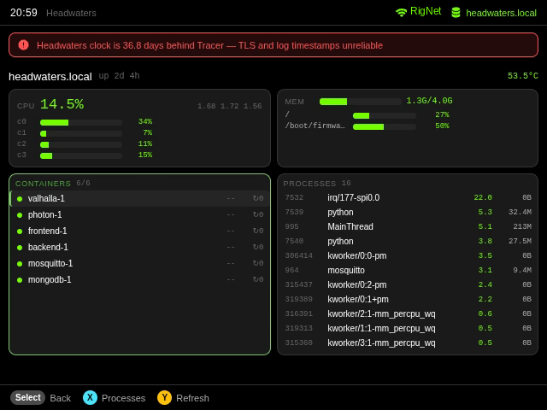The height and width of the screenshot is (410, 547).
Task: Open the Processes label in footer
Action: [123, 398]
